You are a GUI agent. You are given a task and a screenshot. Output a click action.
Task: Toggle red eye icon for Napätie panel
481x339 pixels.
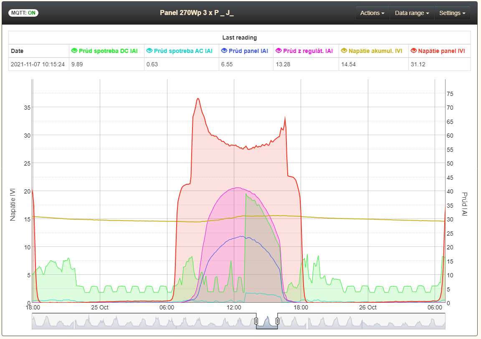click(414, 51)
